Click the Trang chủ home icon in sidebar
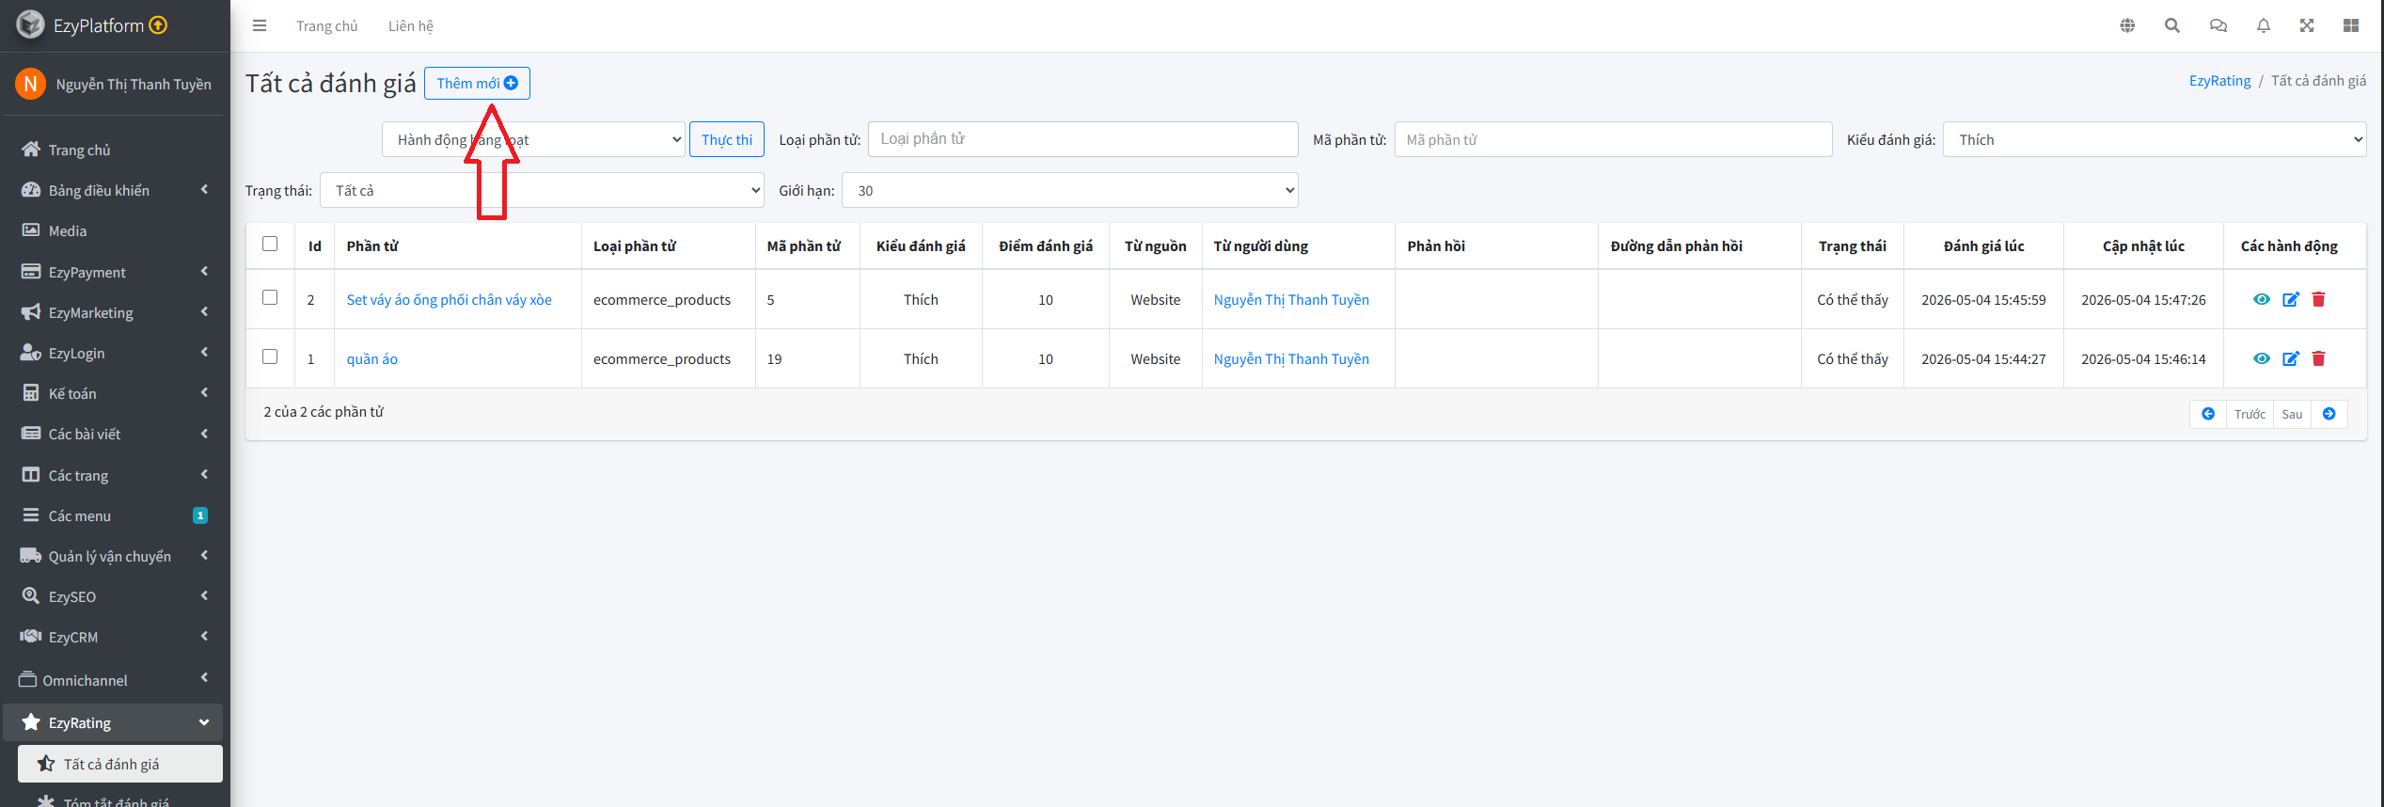 [31, 150]
